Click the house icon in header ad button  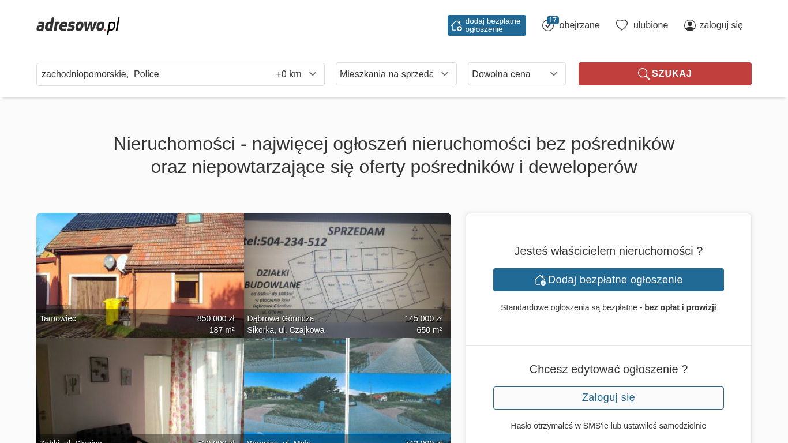[x=456, y=25]
